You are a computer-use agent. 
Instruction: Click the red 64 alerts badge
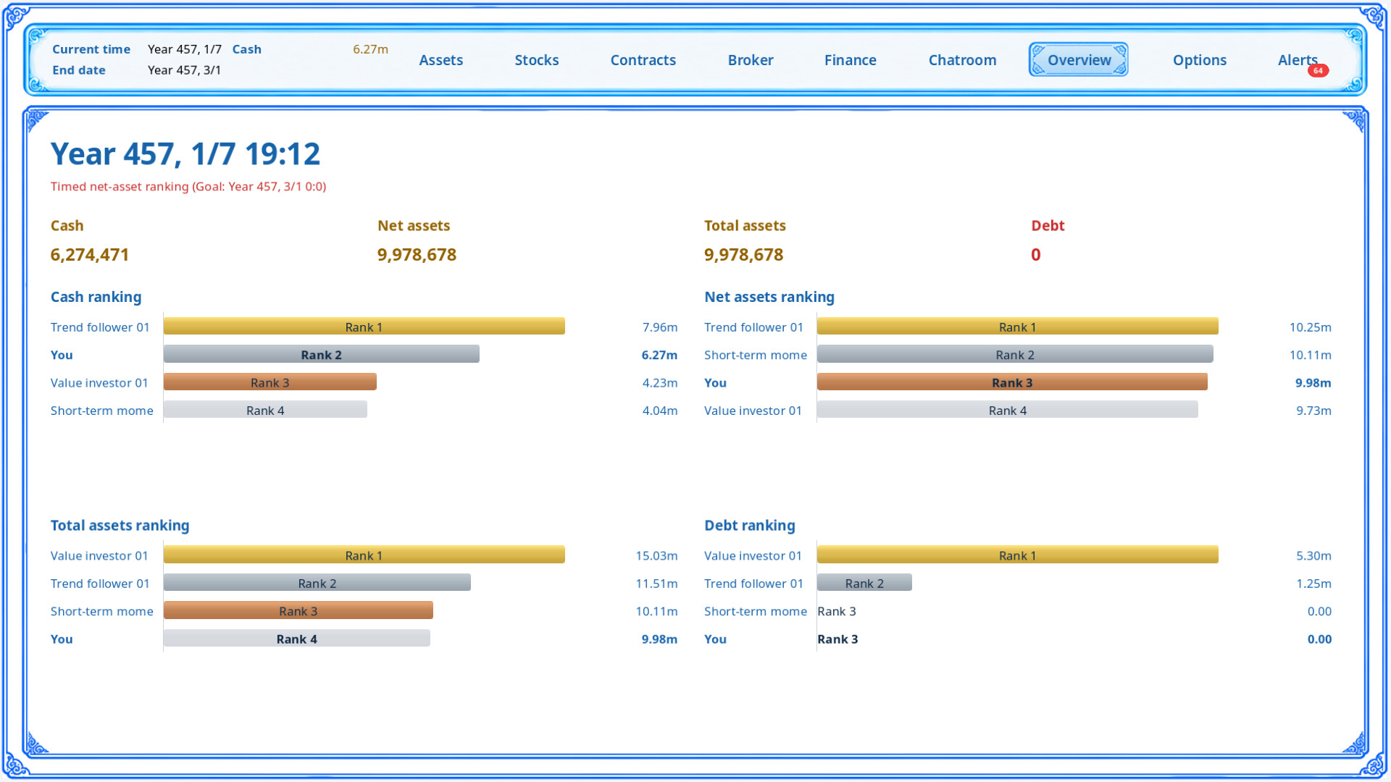1318,71
